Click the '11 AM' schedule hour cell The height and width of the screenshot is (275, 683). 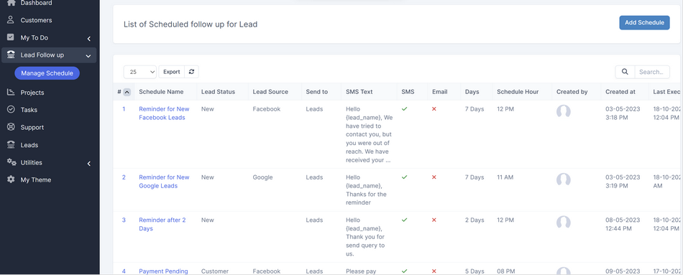coord(505,177)
